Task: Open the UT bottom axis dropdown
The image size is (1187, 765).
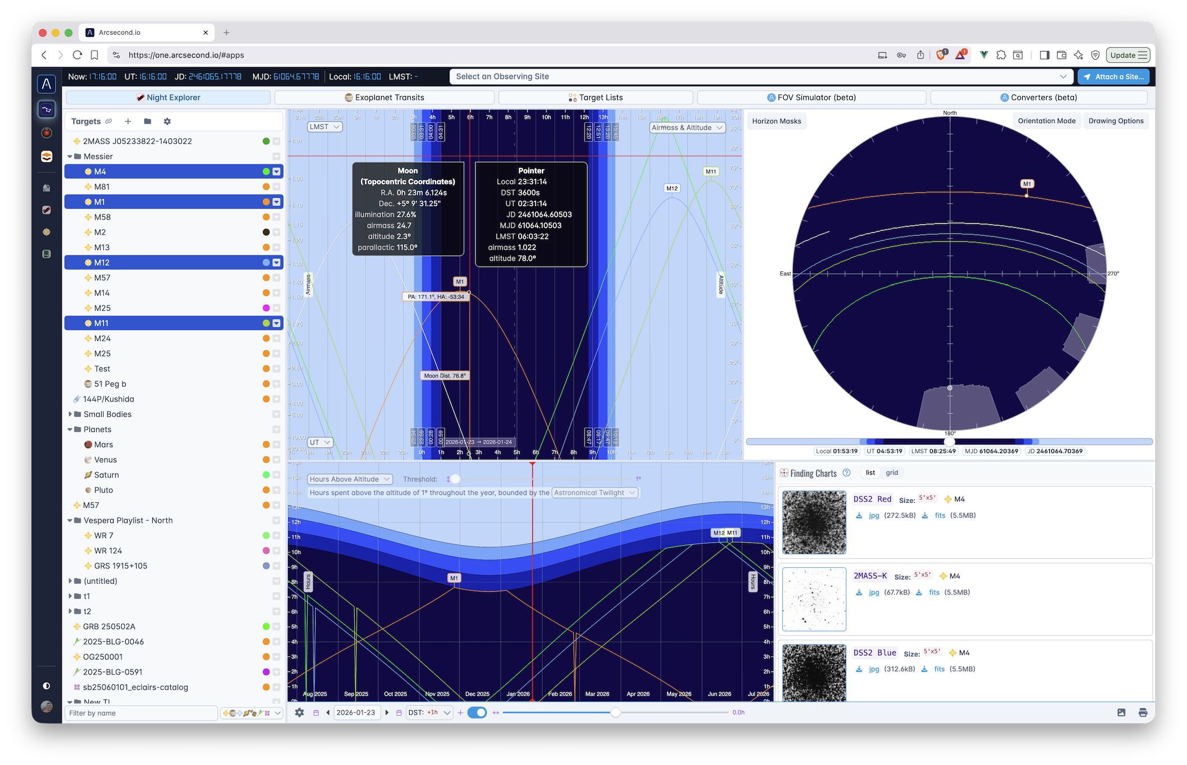Action: pyautogui.click(x=320, y=443)
